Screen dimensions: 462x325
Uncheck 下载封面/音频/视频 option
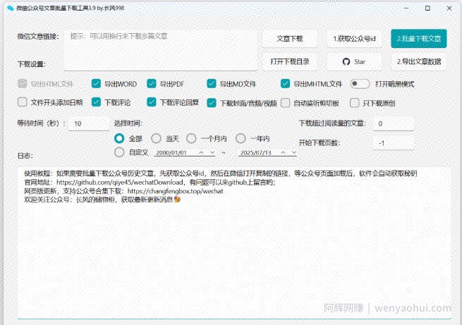click(x=212, y=103)
